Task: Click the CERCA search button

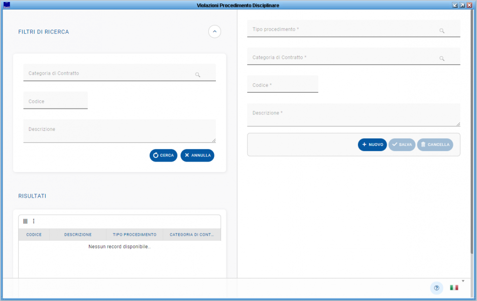Action: [x=163, y=156]
